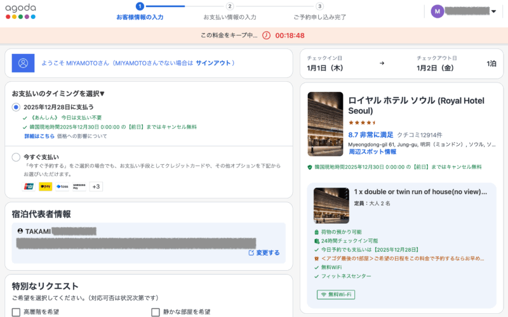Click 無料WiFi amenity text
This screenshot has width=508, height=317.
[x=331, y=268]
